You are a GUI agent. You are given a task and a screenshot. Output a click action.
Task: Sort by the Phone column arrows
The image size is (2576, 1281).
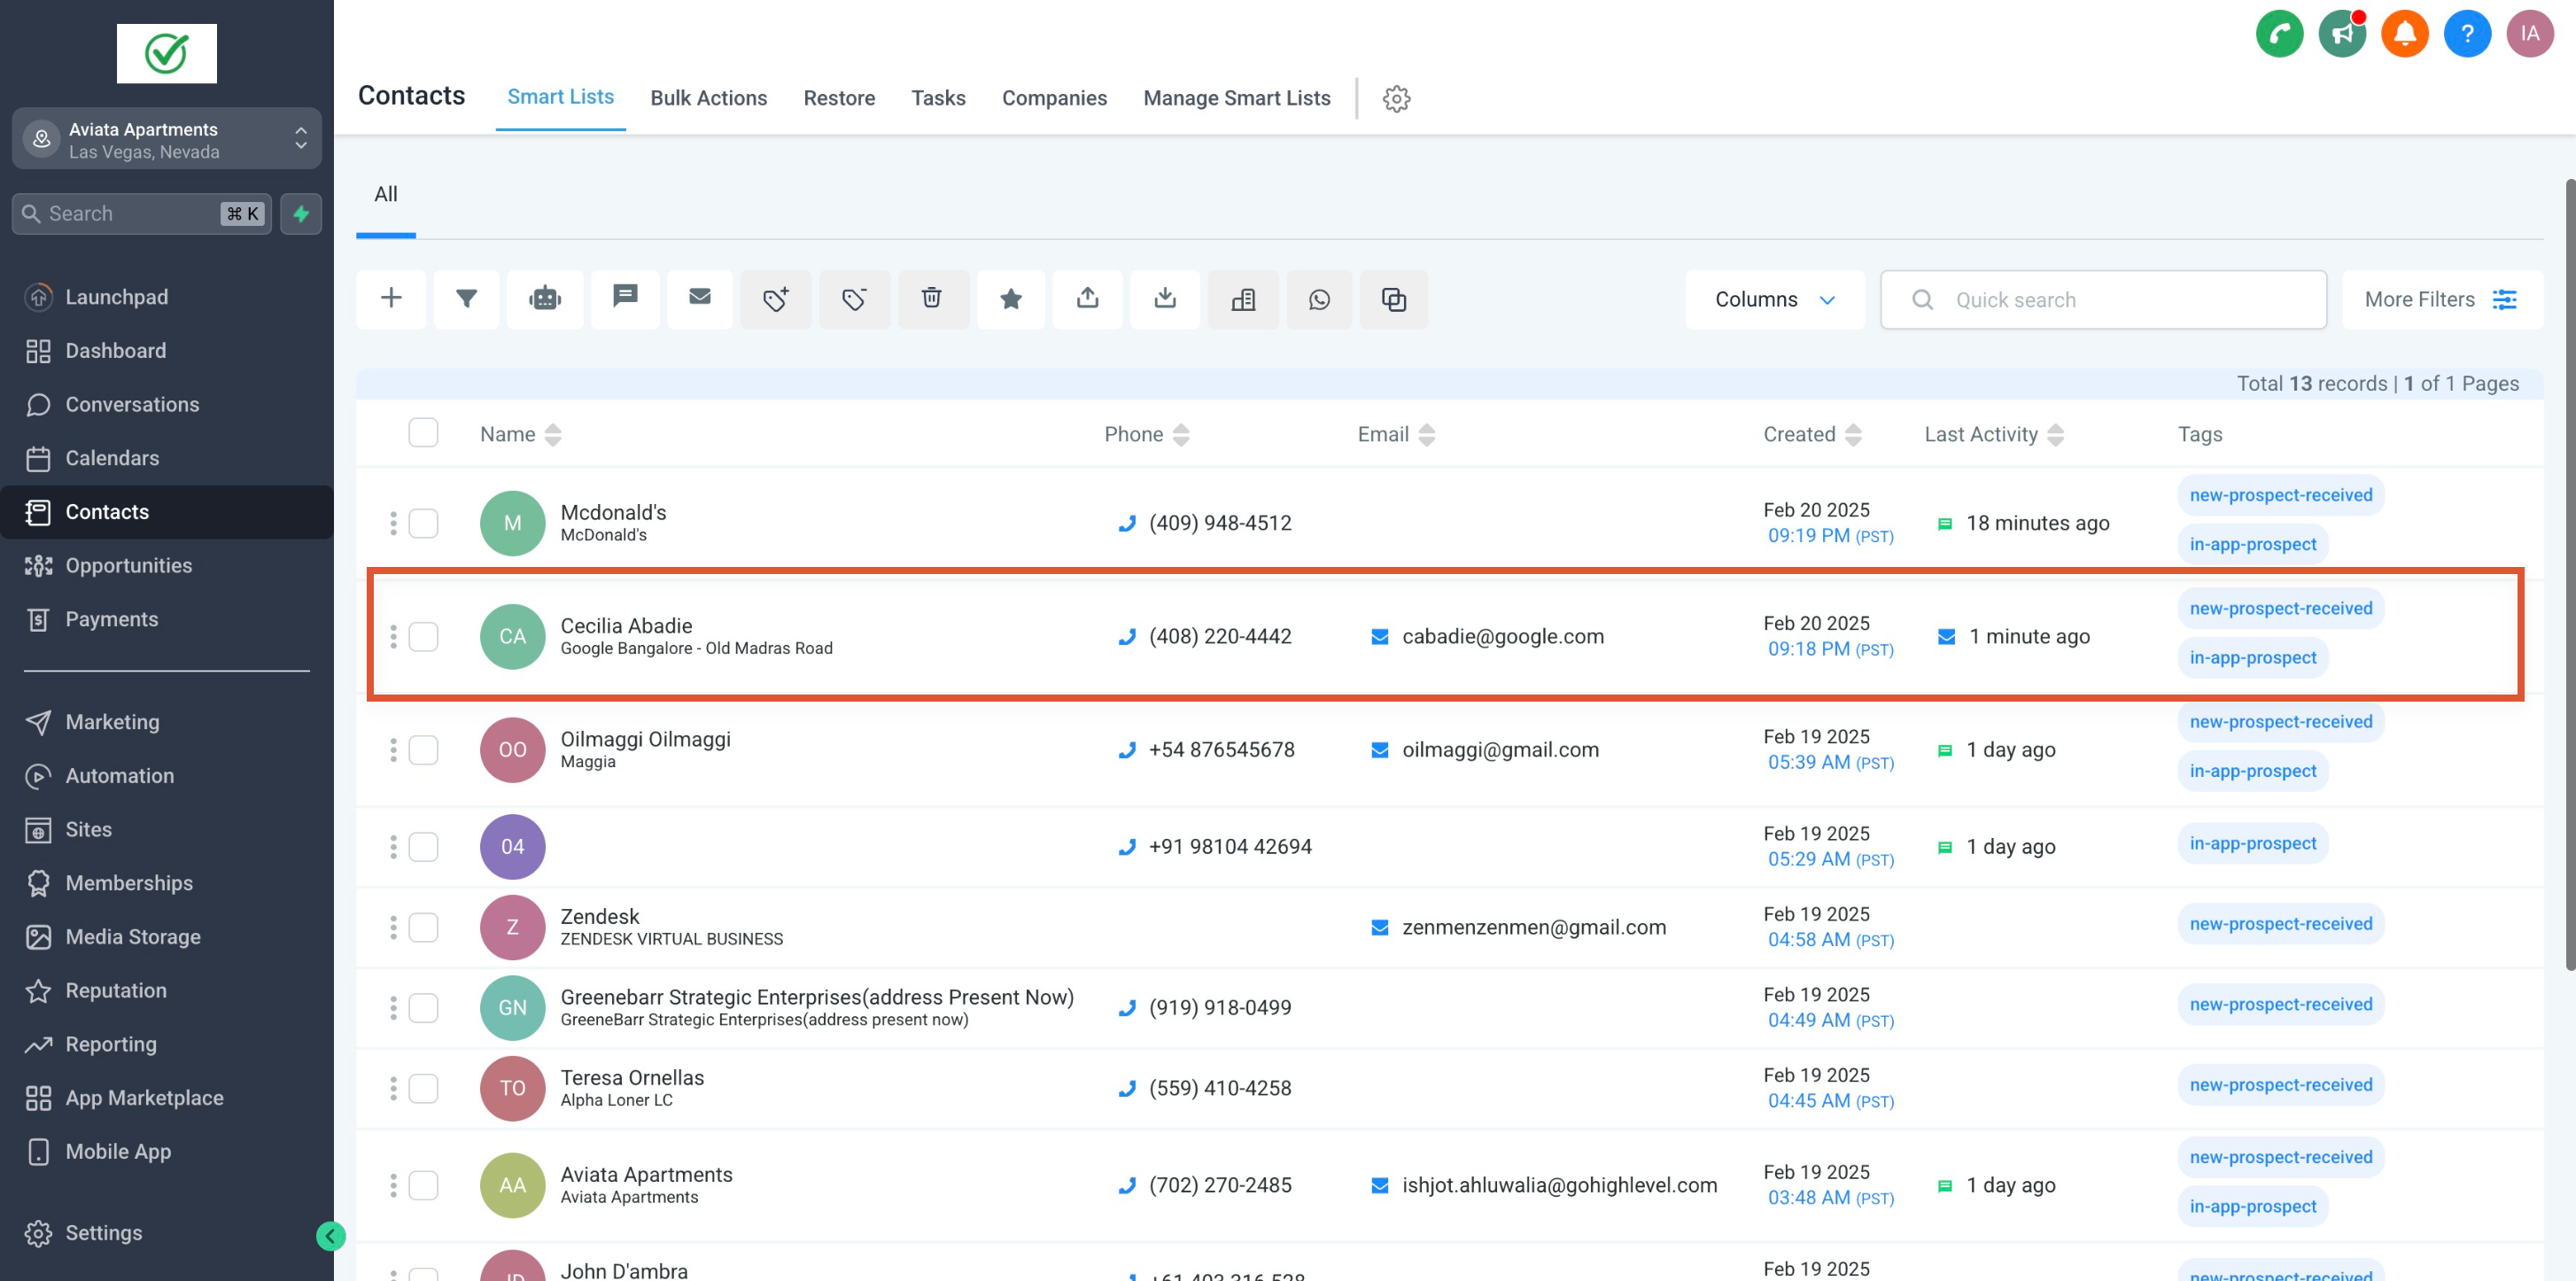tap(1181, 435)
